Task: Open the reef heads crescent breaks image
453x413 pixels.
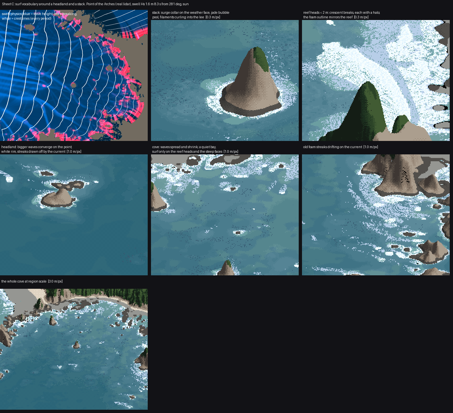Action: coord(376,80)
